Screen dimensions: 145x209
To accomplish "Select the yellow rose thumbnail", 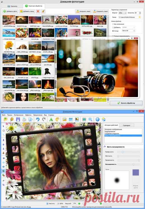I will (9, 46).
